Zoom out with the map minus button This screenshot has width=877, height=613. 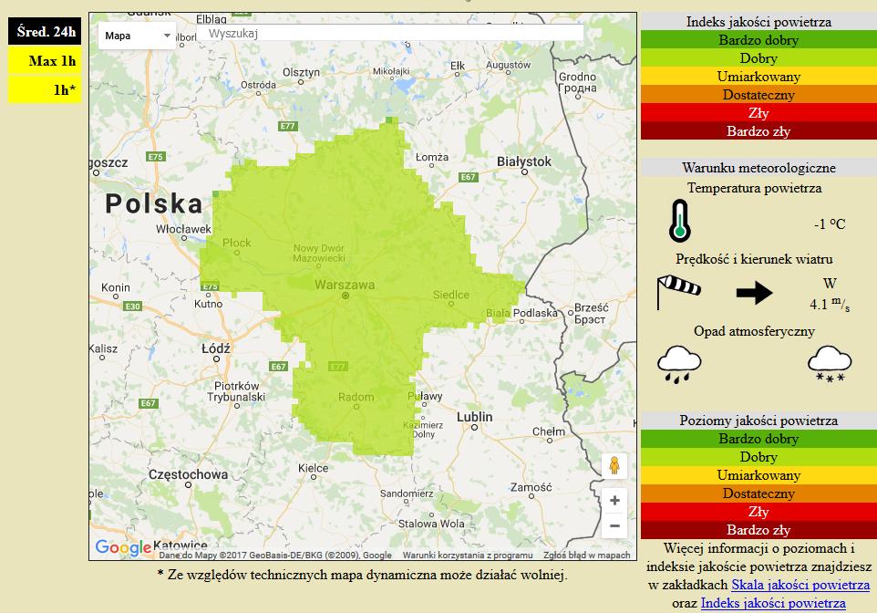point(614,525)
